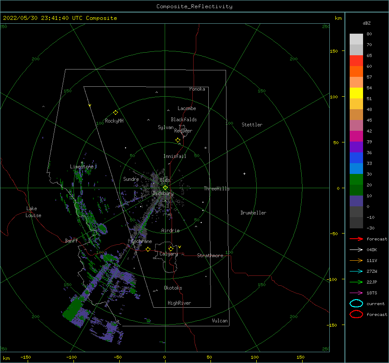This screenshot has height=363, width=389.
Task: Click the Okotoks town label
Action: pos(173,288)
